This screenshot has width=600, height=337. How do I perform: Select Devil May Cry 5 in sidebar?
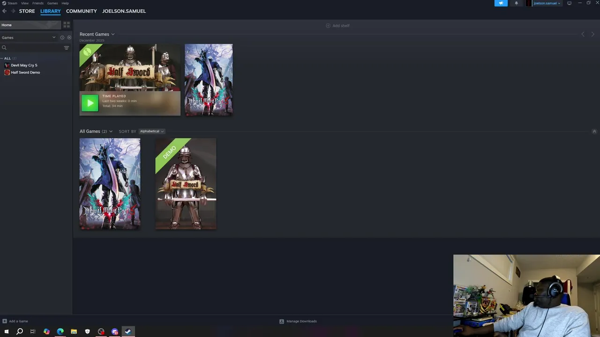[x=24, y=65]
